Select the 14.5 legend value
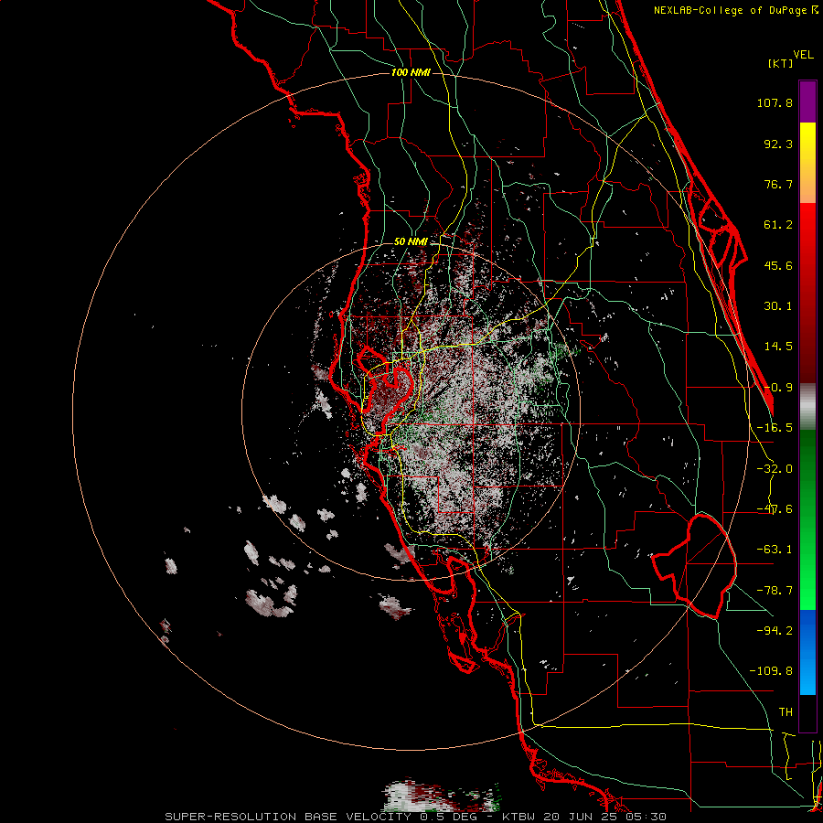 [x=778, y=347]
